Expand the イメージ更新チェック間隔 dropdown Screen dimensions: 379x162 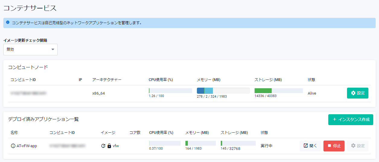(31, 50)
